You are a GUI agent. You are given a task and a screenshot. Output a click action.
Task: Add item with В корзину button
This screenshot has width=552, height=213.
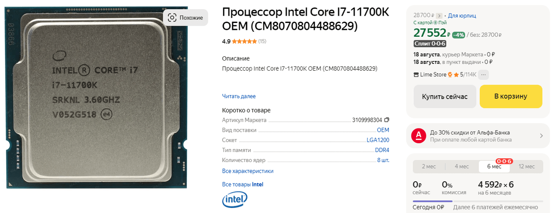(511, 96)
